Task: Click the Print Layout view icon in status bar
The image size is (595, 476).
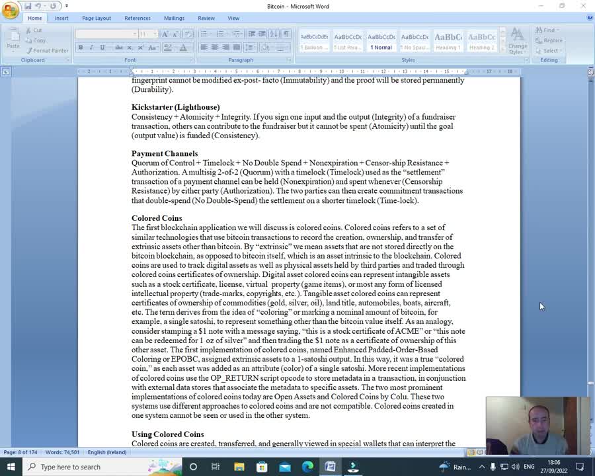Action: coord(471,452)
